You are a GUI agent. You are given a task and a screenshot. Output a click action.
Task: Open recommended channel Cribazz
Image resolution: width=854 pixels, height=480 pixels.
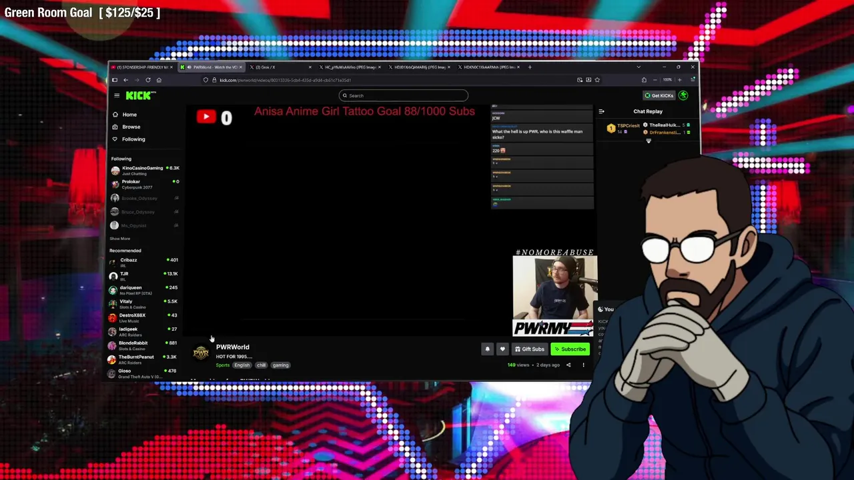click(144, 262)
